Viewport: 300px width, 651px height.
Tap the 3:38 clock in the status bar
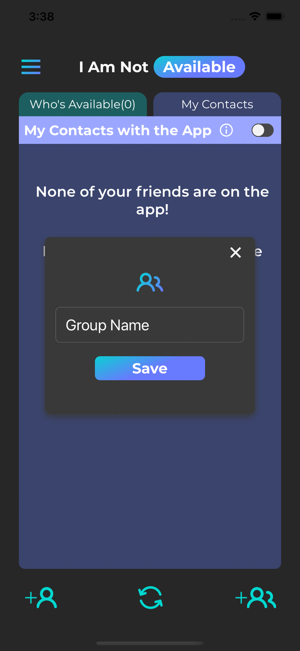pos(42,16)
